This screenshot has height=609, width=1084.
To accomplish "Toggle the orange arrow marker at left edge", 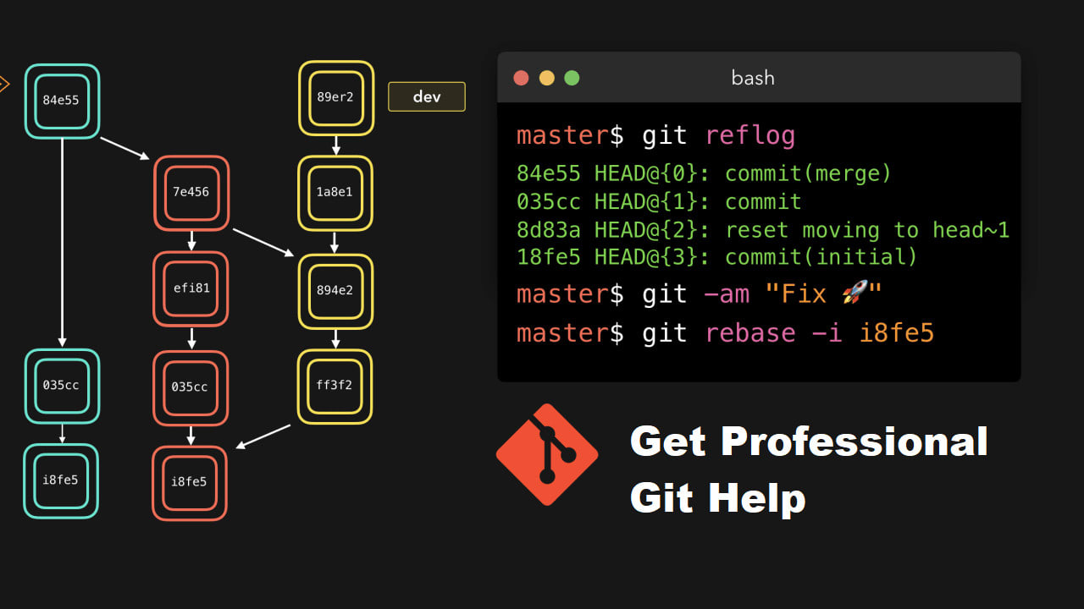I will point(4,84).
